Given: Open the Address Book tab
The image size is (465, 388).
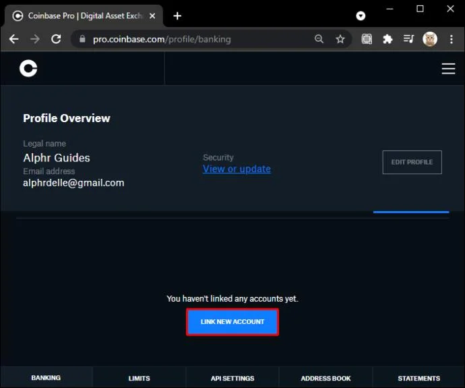Looking at the screenshot, I should point(325,378).
